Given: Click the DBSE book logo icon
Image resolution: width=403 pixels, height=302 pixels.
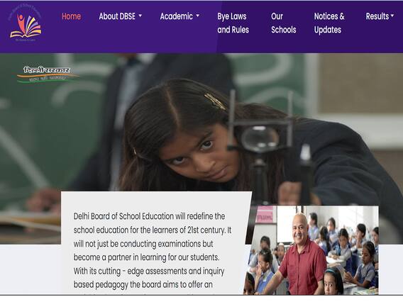Looking at the screenshot, I should [x=26, y=24].
